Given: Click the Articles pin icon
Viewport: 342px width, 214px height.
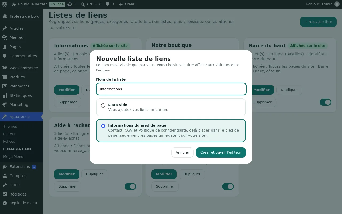Looking at the screenshot, I should pyautogui.click(x=5, y=28).
